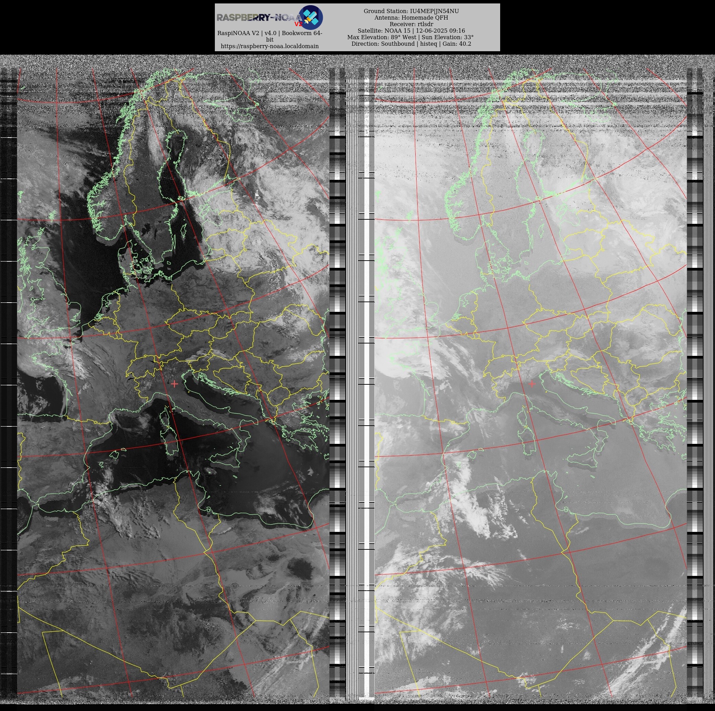Click the red cross marker on the right infrared image
The image size is (715, 711).
532,384
